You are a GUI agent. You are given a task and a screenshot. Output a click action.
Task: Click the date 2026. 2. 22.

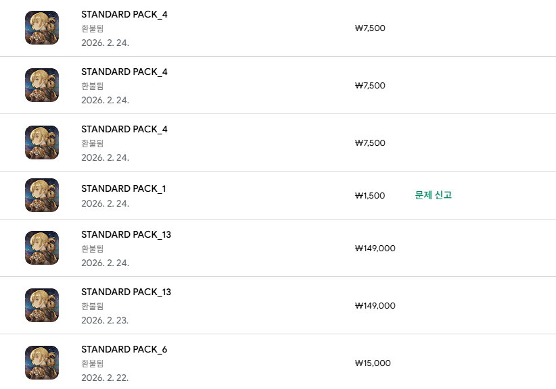pyautogui.click(x=105, y=378)
